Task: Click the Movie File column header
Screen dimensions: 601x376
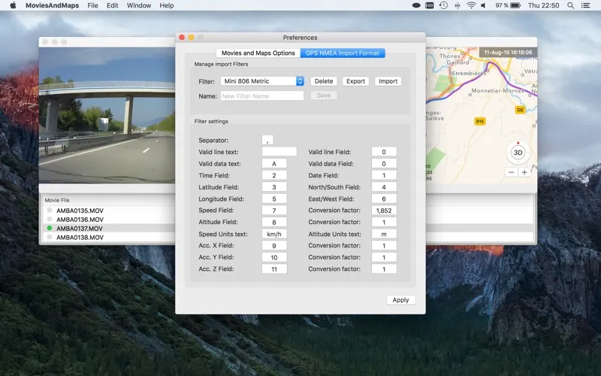Action: coord(57,200)
